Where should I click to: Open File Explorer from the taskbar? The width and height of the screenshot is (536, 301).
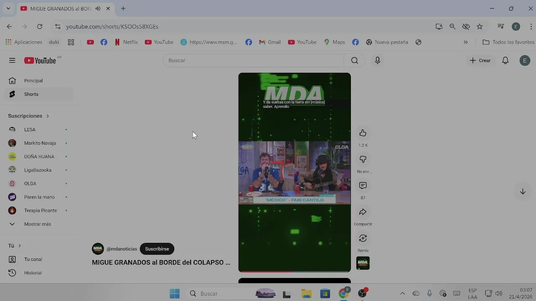307,293
